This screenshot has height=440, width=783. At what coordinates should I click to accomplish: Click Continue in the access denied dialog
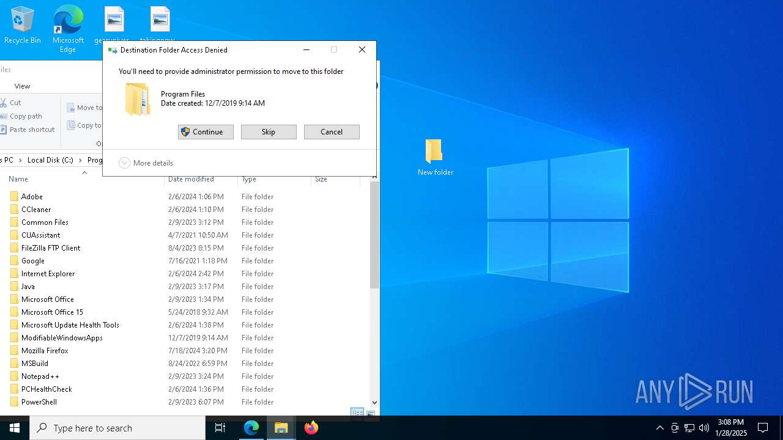pyautogui.click(x=206, y=132)
